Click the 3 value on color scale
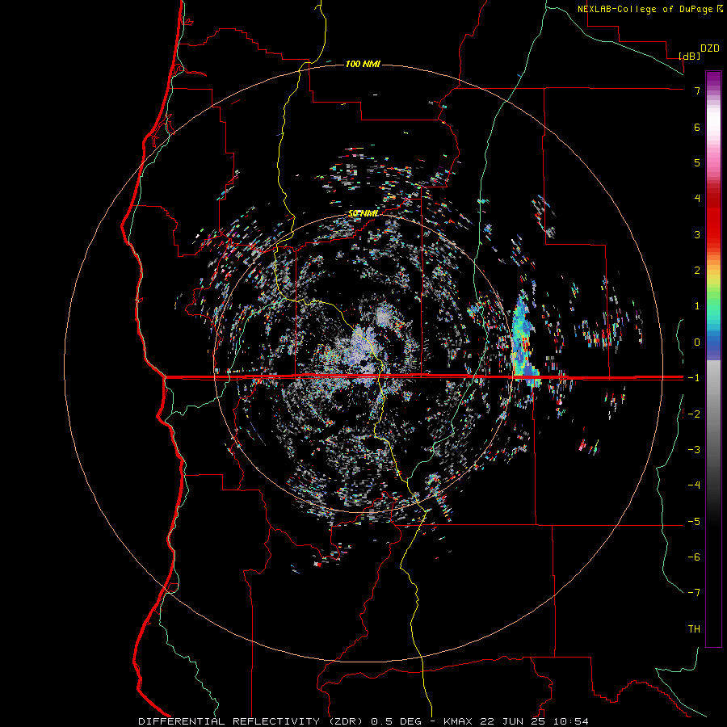 point(697,234)
